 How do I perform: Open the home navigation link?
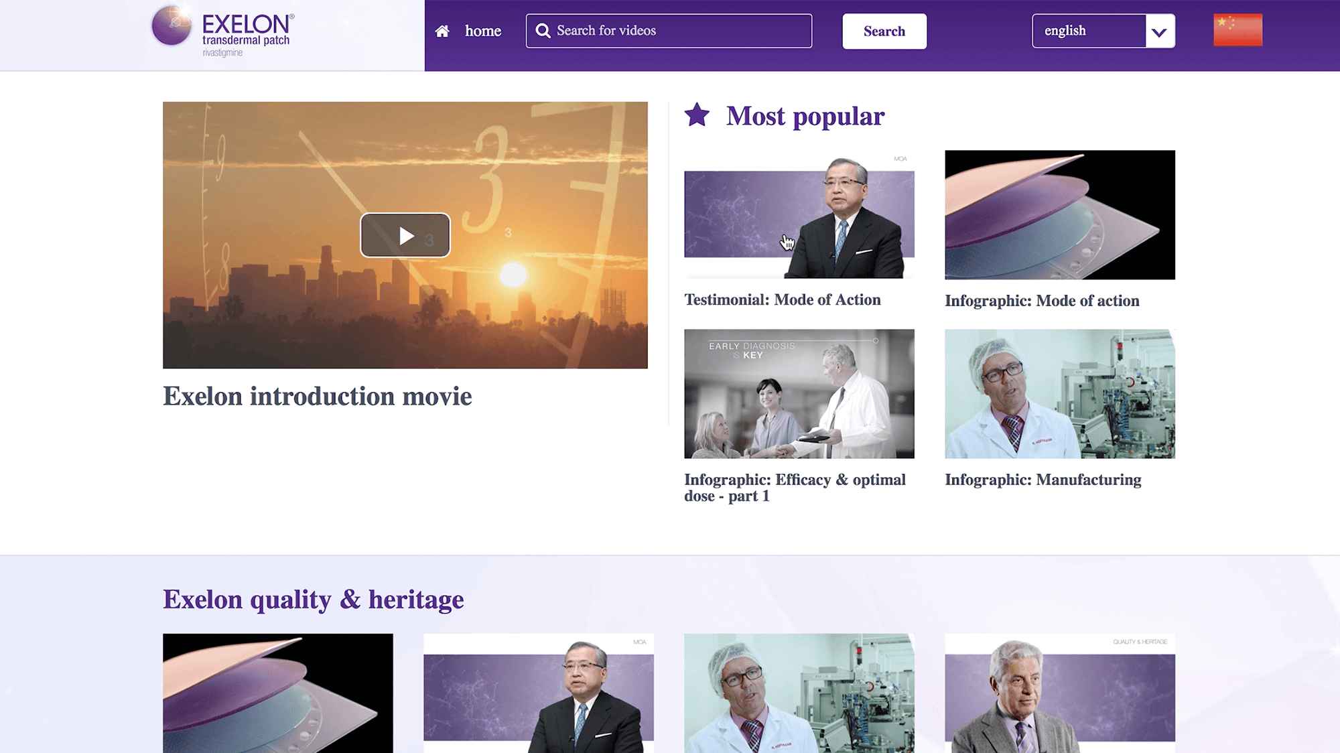coord(483,31)
